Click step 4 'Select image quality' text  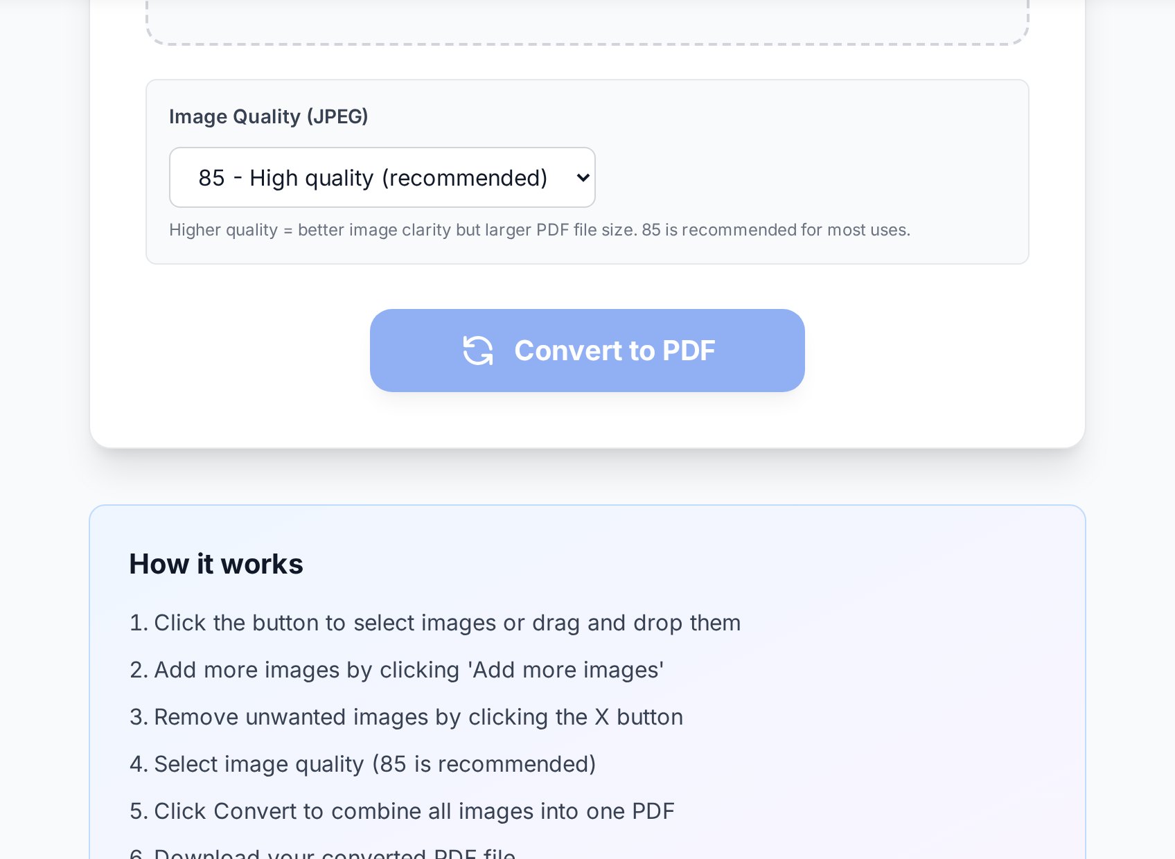[x=363, y=764]
